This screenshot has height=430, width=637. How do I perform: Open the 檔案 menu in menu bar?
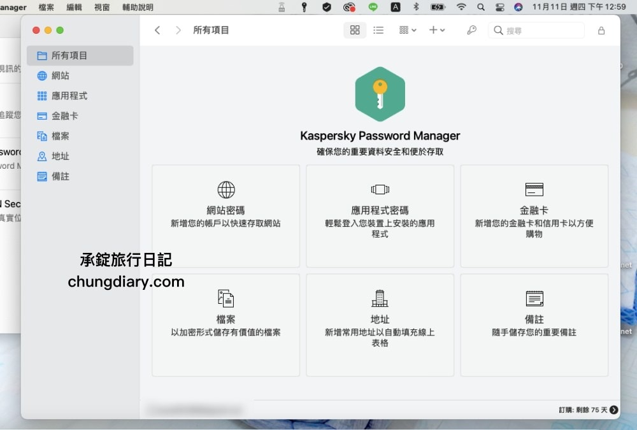click(x=46, y=7)
